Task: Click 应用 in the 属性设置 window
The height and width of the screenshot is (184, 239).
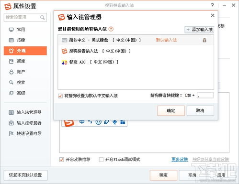Action: click(x=221, y=175)
